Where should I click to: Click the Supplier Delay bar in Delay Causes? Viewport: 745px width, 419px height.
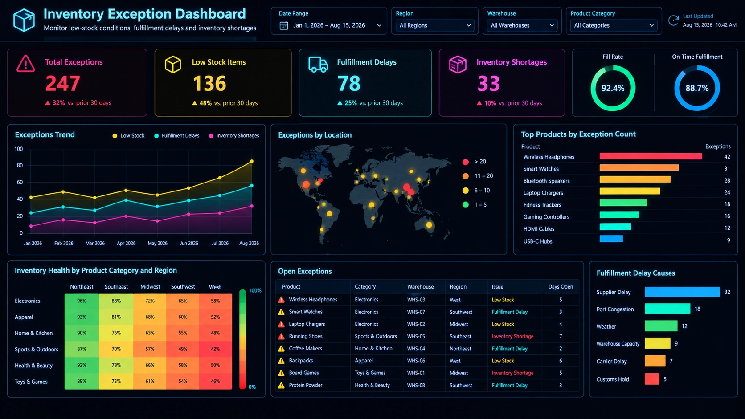pyautogui.click(x=682, y=292)
